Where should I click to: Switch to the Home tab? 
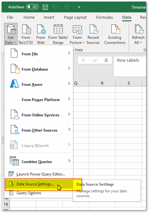(x=29, y=17)
